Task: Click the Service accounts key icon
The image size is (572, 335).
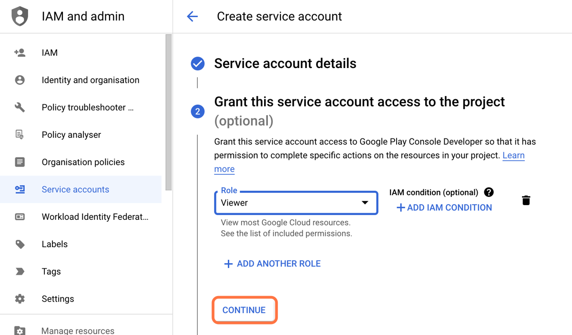Action: click(x=20, y=189)
